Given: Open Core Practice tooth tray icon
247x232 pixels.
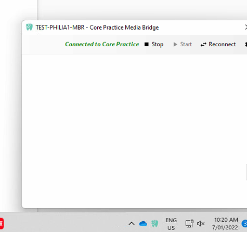Looking at the screenshot, I should pos(155,224).
